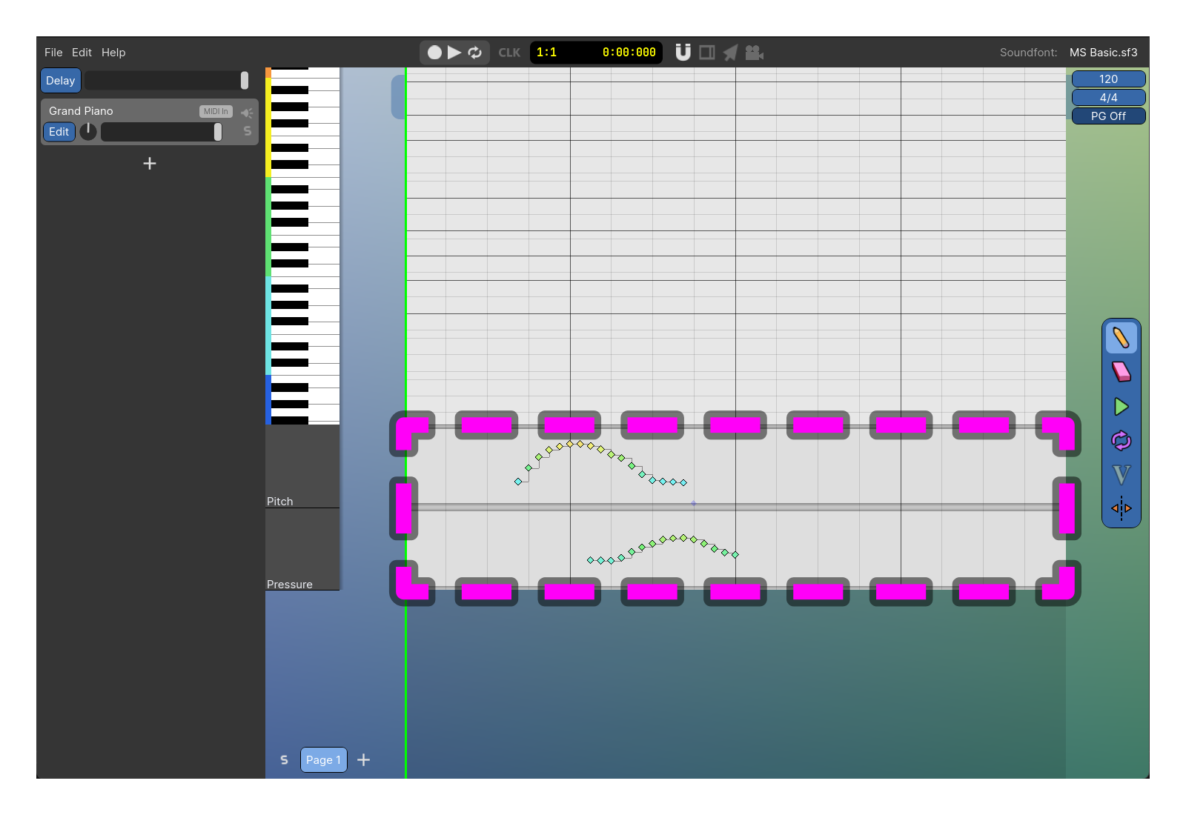Open the PG Off selector
The image size is (1186, 815).
[1108, 116]
